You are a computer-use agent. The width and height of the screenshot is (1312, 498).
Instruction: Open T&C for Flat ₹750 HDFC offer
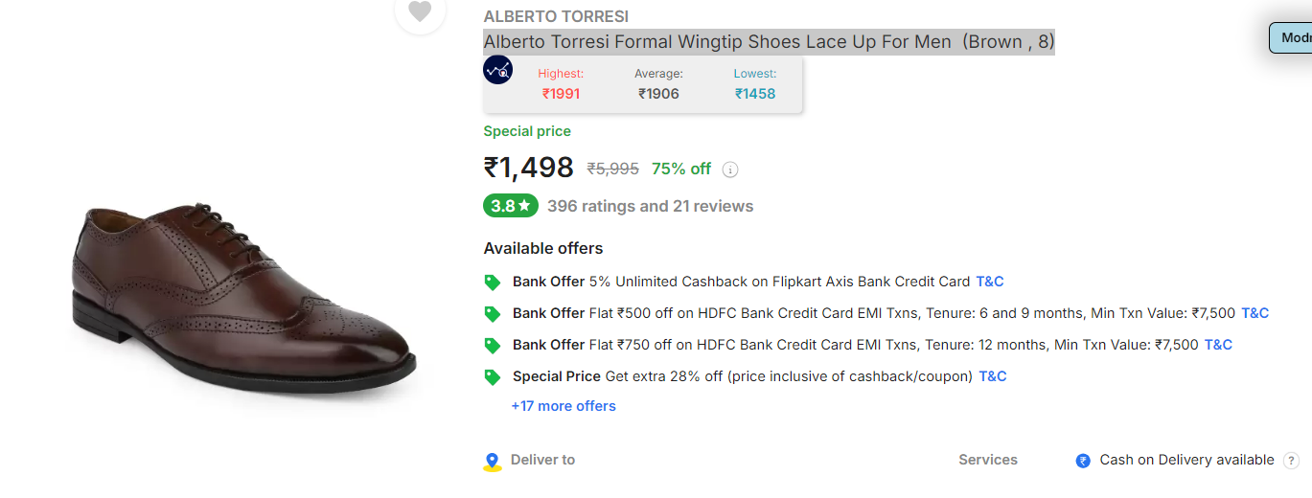[x=1218, y=345]
